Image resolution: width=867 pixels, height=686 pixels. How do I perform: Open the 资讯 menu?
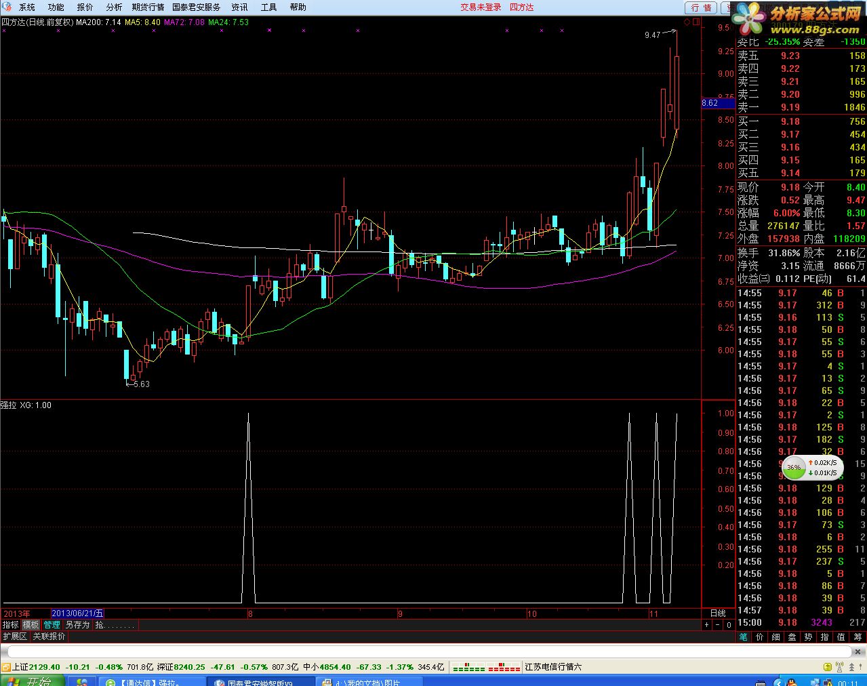pyautogui.click(x=239, y=7)
